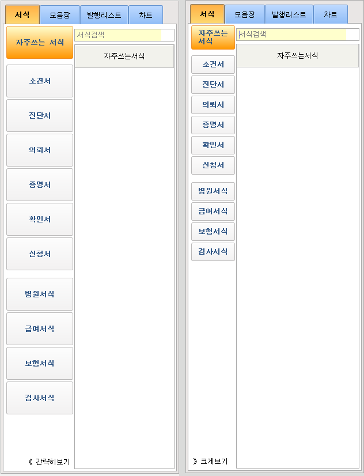
Task: Select the large 확인서 category button
Action: [x=40, y=220]
